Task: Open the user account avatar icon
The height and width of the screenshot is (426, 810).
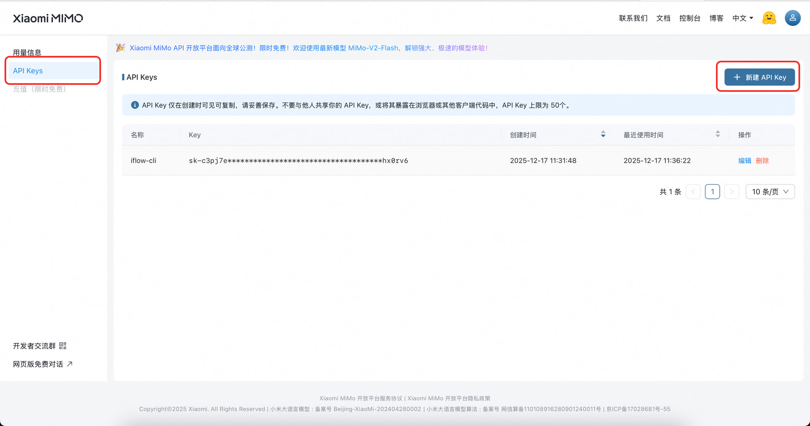Action: tap(792, 18)
